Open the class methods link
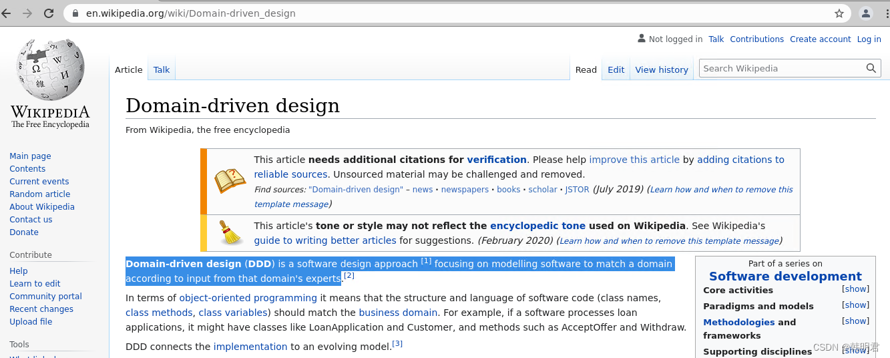Image resolution: width=890 pixels, height=358 pixels. click(159, 313)
